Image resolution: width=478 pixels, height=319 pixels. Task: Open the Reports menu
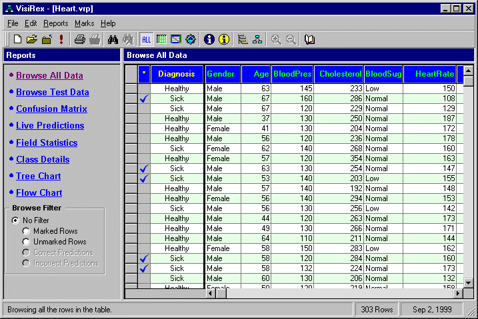(x=56, y=23)
